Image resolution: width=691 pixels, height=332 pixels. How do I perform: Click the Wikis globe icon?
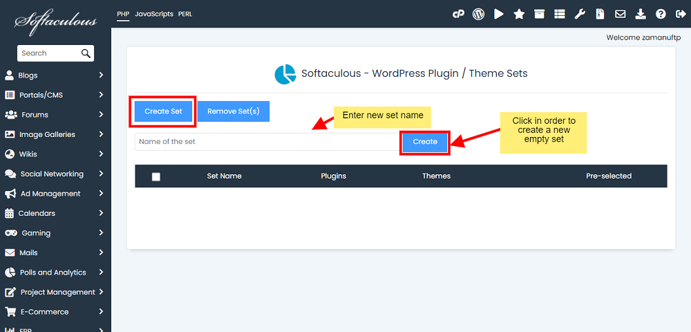[x=10, y=154]
